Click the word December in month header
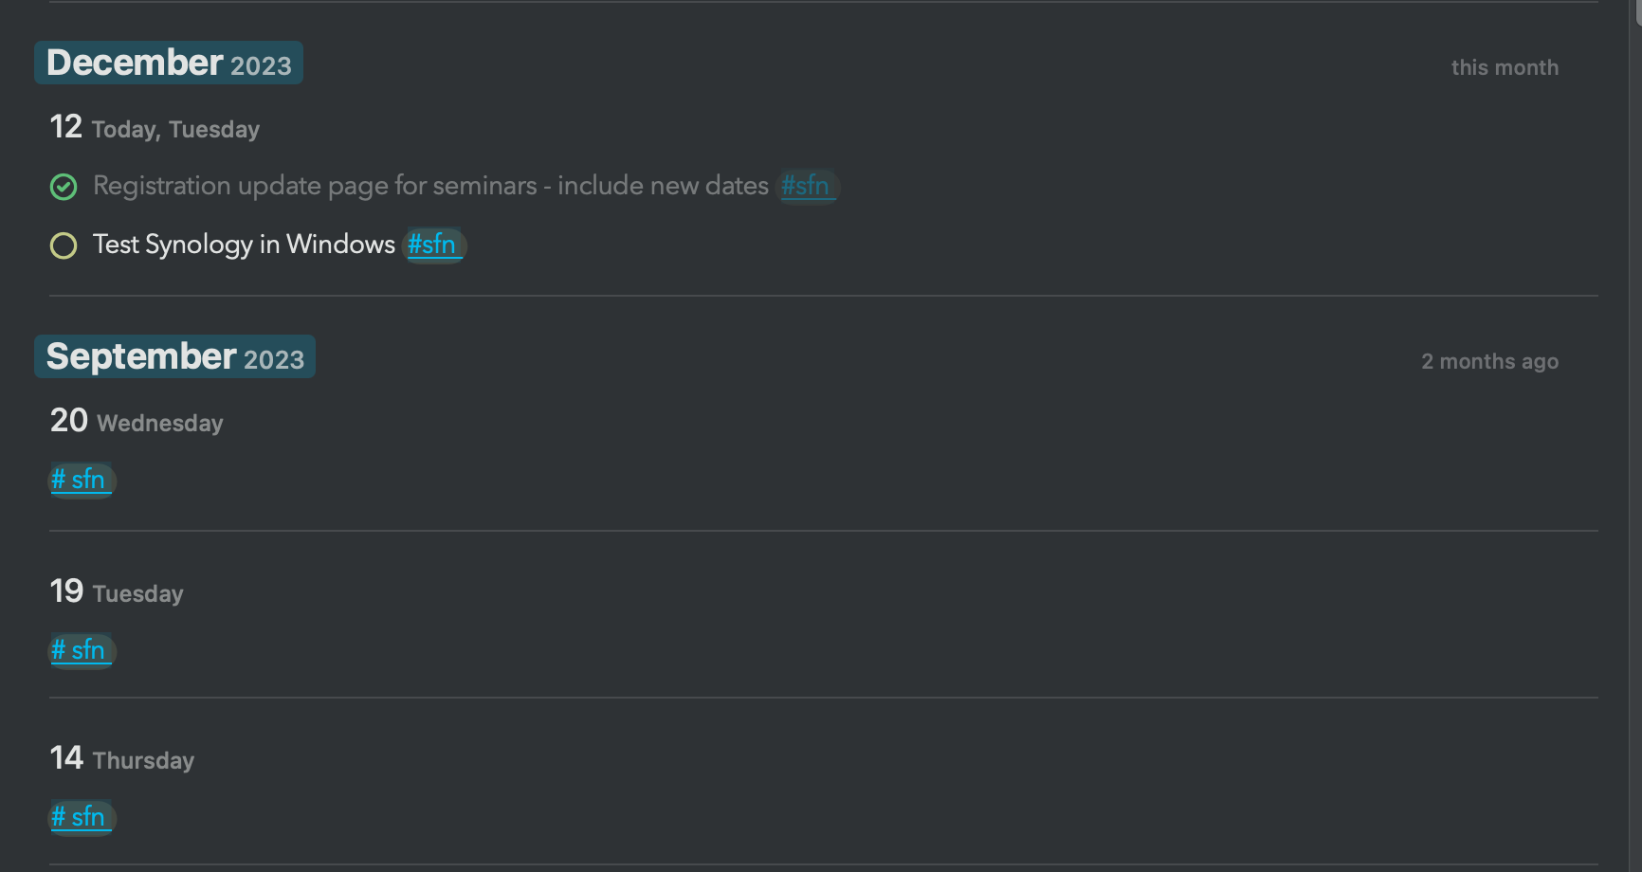 [x=135, y=63]
